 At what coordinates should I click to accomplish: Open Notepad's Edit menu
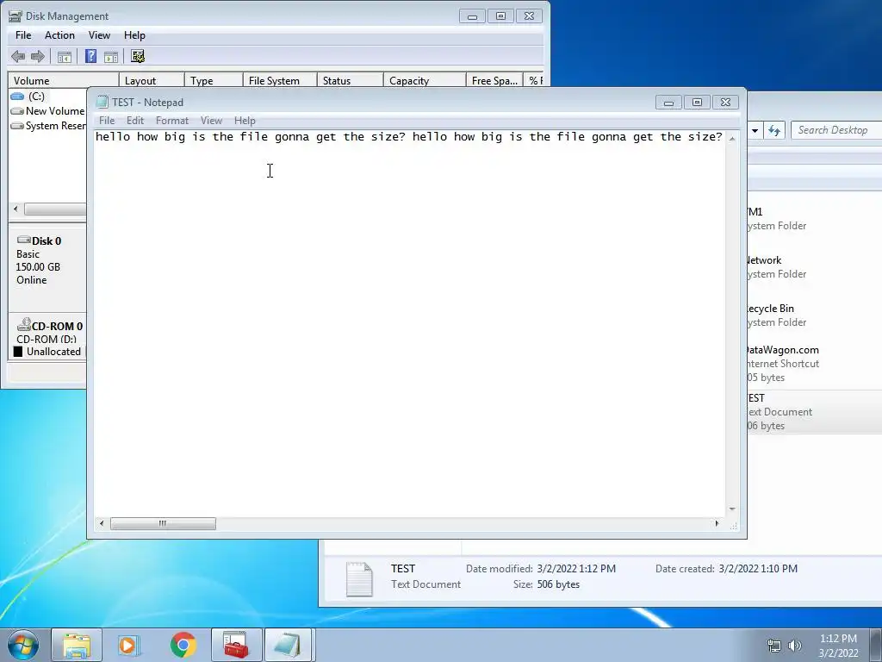(135, 121)
